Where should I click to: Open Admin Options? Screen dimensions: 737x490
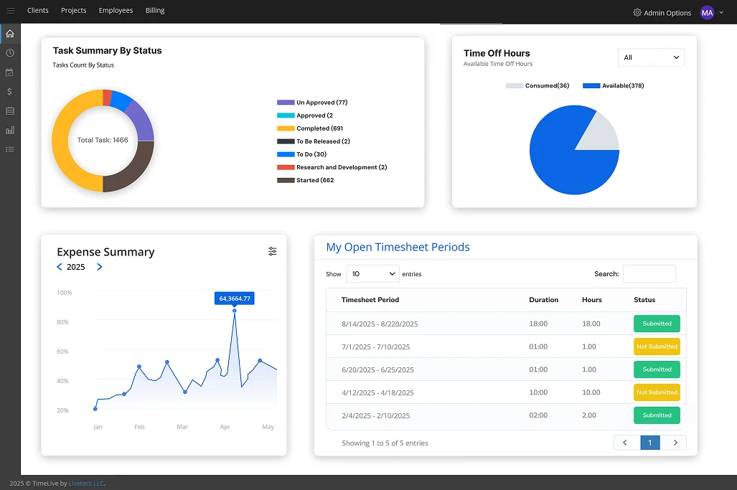point(662,13)
